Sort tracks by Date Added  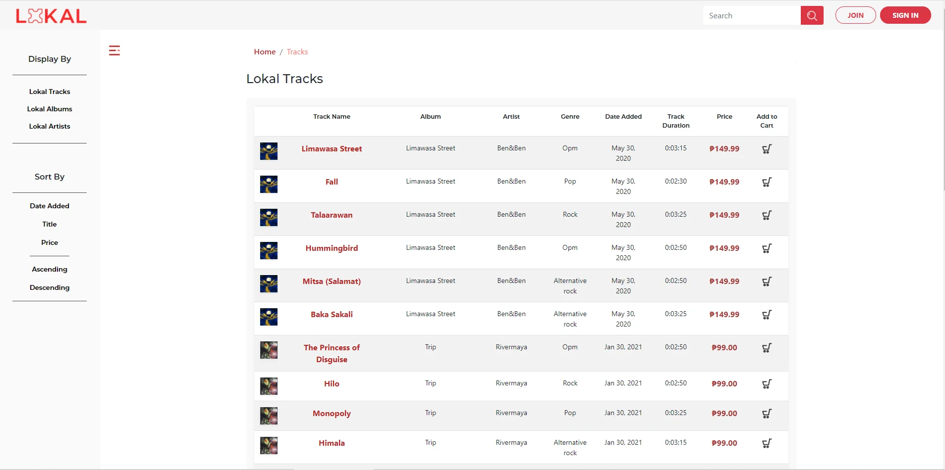coord(50,206)
